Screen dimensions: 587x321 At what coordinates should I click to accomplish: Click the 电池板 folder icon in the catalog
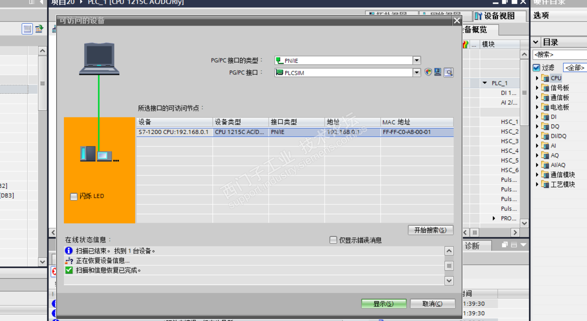[x=545, y=107]
